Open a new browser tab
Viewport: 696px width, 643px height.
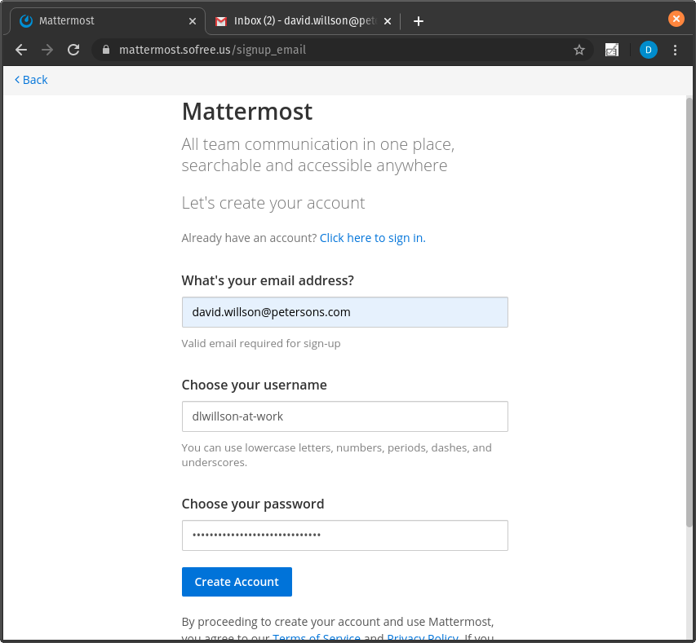click(x=418, y=21)
